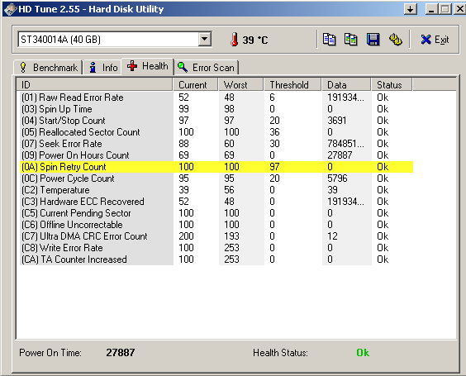Click the copy text to clipboard icon
This screenshot has height=376, width=466.
click(x=329, y=40)
